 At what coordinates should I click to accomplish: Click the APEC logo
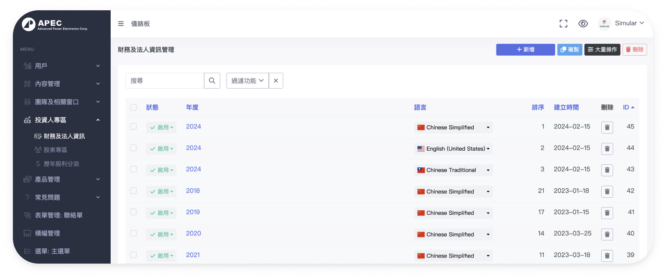click(x=54, y=24)
